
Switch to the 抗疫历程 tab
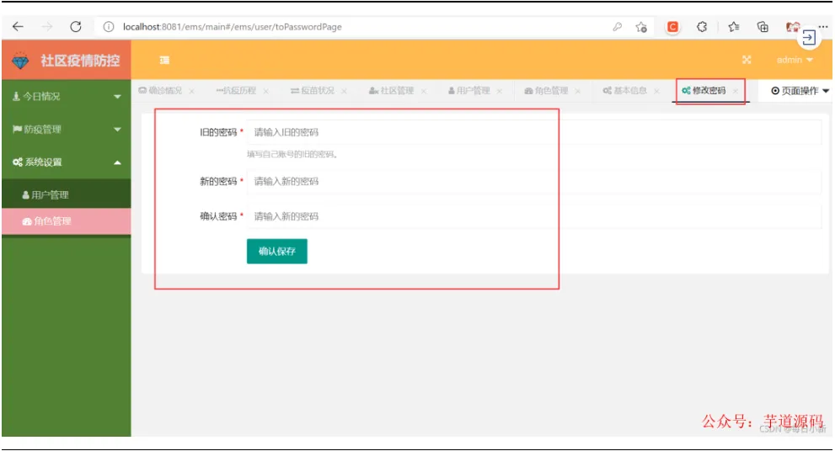pos(236,90)
